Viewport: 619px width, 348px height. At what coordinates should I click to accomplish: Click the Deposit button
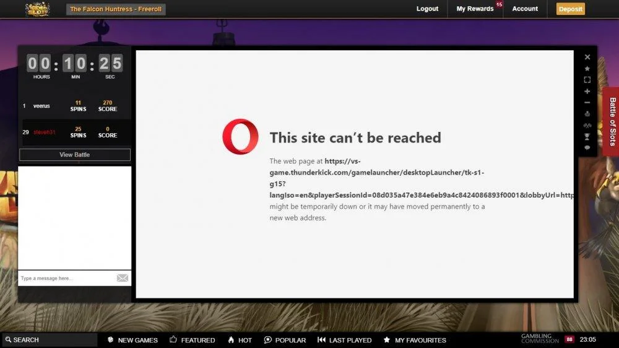coord(571,9)
